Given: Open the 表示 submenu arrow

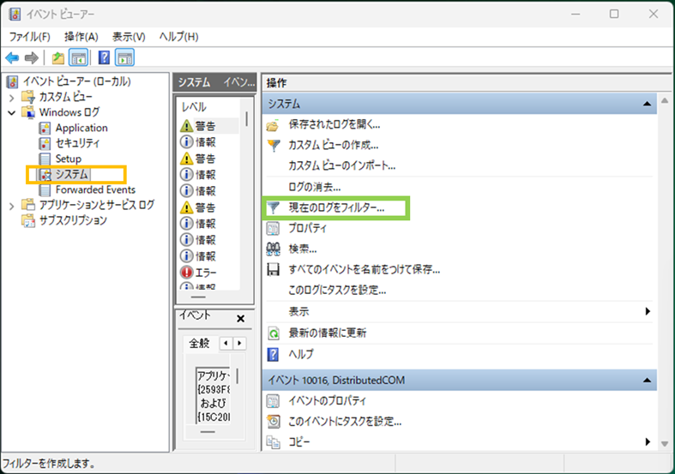Looking at the screenshot, I should [x=648, y=311].
